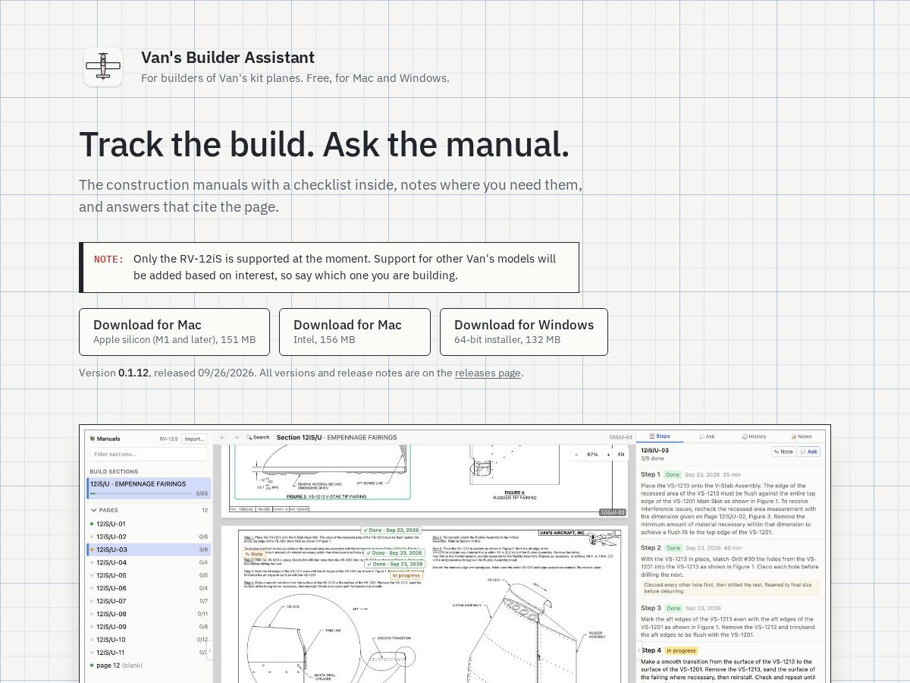Click the forward navigation arrow
Image resolution: width=910 pixels, height=683 pixels.
coord(236,437)
